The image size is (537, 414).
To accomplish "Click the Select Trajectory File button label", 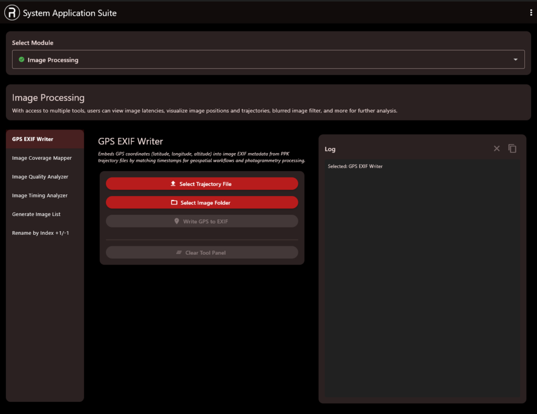I will coord(206,184).
